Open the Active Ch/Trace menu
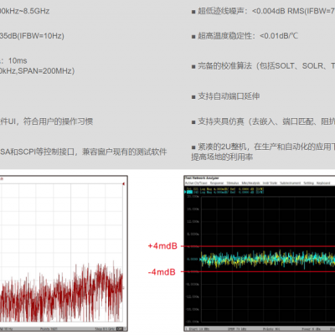Viewport: 335px width, 335px height. pos(196,183)
